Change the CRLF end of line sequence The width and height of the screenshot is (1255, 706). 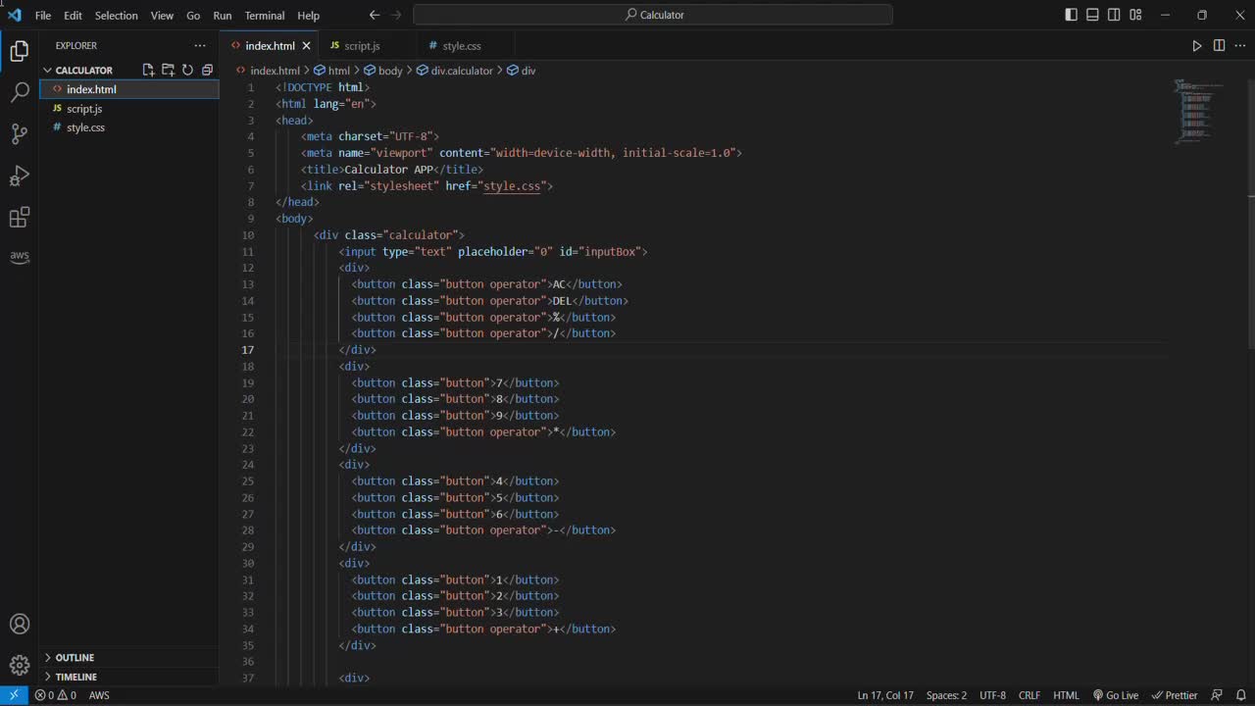pos(1029,695)
